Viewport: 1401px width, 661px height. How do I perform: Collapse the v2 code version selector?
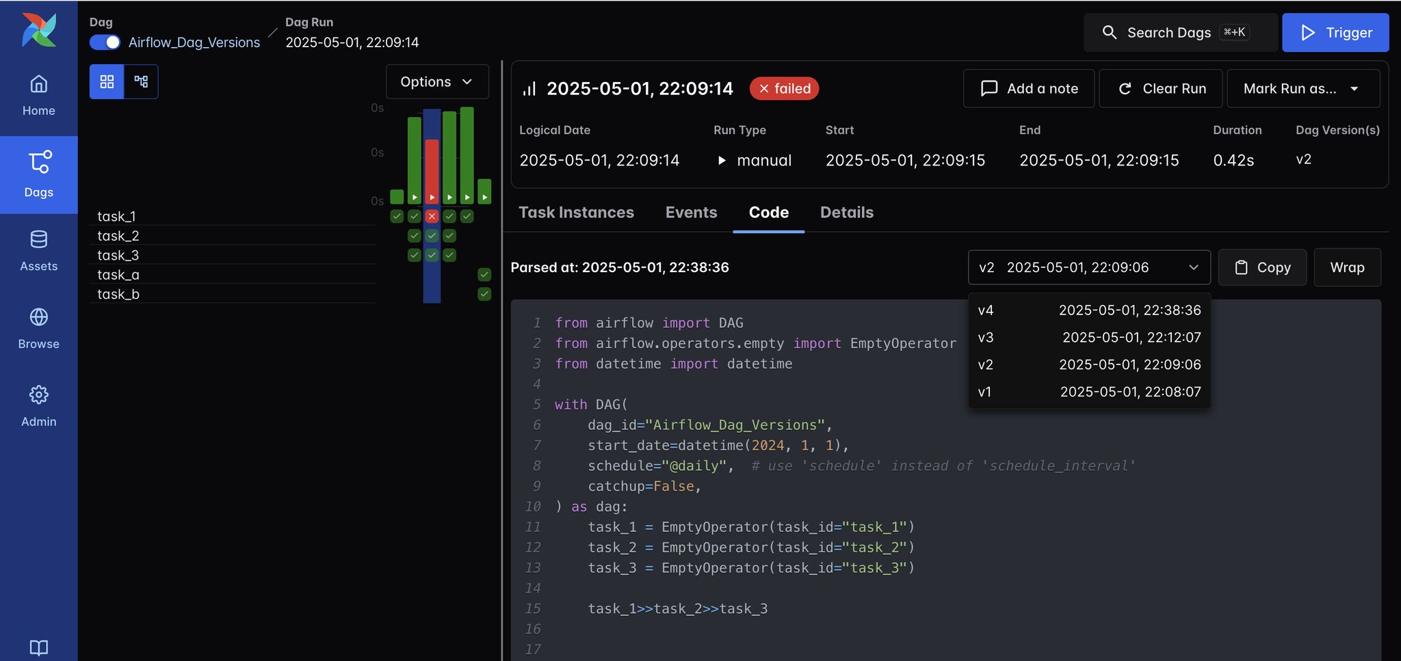pos(1089,267)
